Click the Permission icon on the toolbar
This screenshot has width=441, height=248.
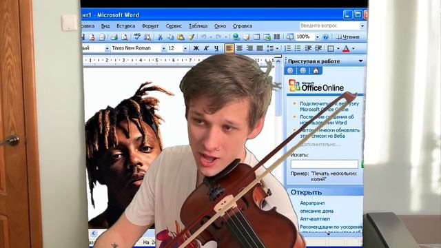click(92, 37)
